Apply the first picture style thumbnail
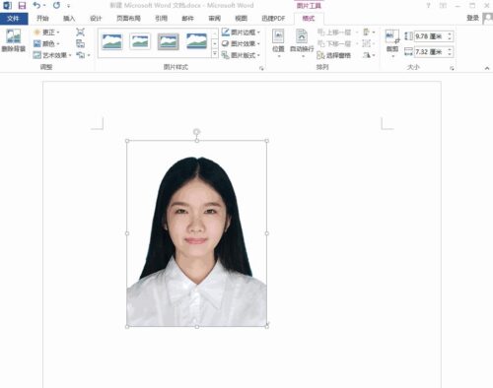493x388 pixels. point(111,41)
